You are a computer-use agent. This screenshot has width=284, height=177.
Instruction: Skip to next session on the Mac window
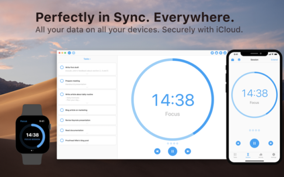click(x=188, y=151)
